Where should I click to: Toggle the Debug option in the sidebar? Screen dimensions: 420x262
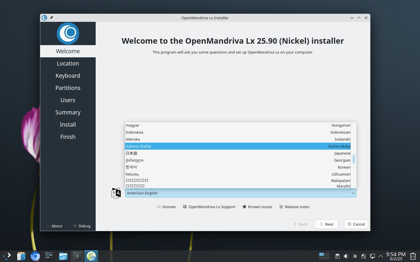click(82, 226)
